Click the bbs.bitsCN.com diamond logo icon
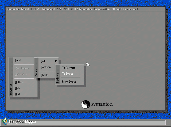 click(5, 121)
